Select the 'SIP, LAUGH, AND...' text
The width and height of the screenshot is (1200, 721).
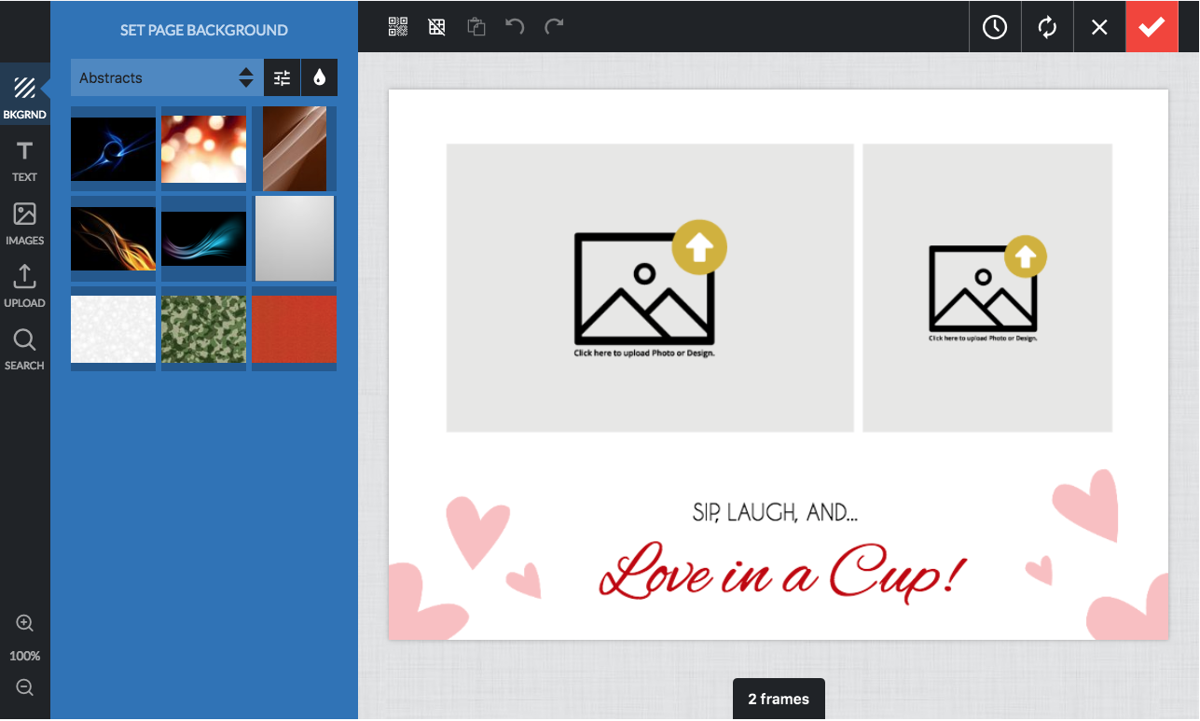point(775,512)
